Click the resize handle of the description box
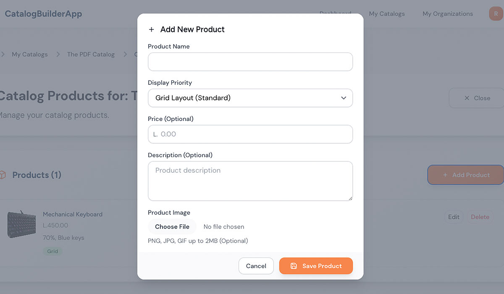Screen dimensions: 504x294 [350, 198]
